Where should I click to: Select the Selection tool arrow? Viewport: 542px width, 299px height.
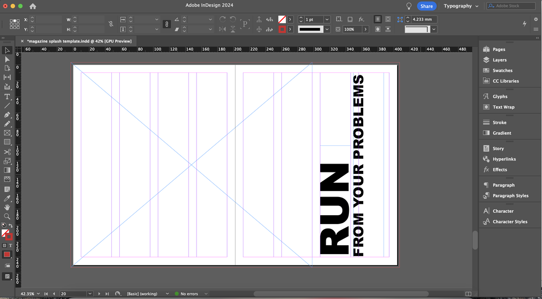coord(7,50)
